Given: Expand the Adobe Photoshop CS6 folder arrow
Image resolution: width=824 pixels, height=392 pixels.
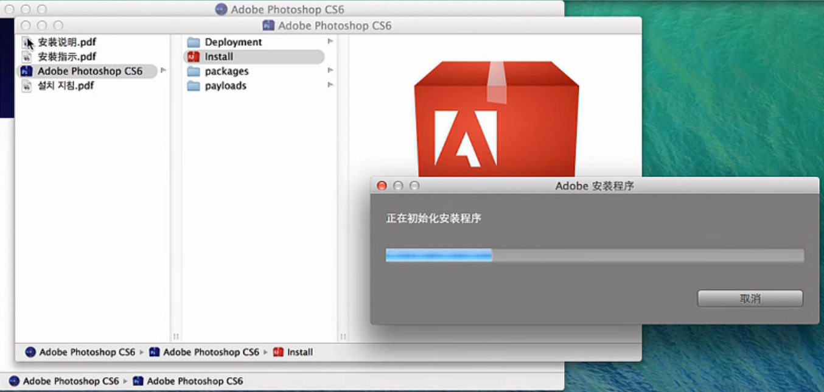Looking at the screenshot, I should [163, 71].
